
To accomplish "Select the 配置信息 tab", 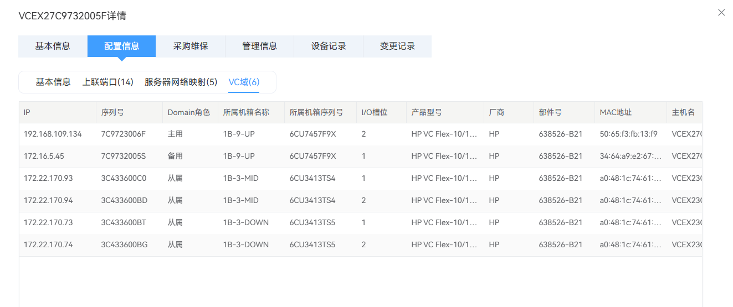I will 121,46.
